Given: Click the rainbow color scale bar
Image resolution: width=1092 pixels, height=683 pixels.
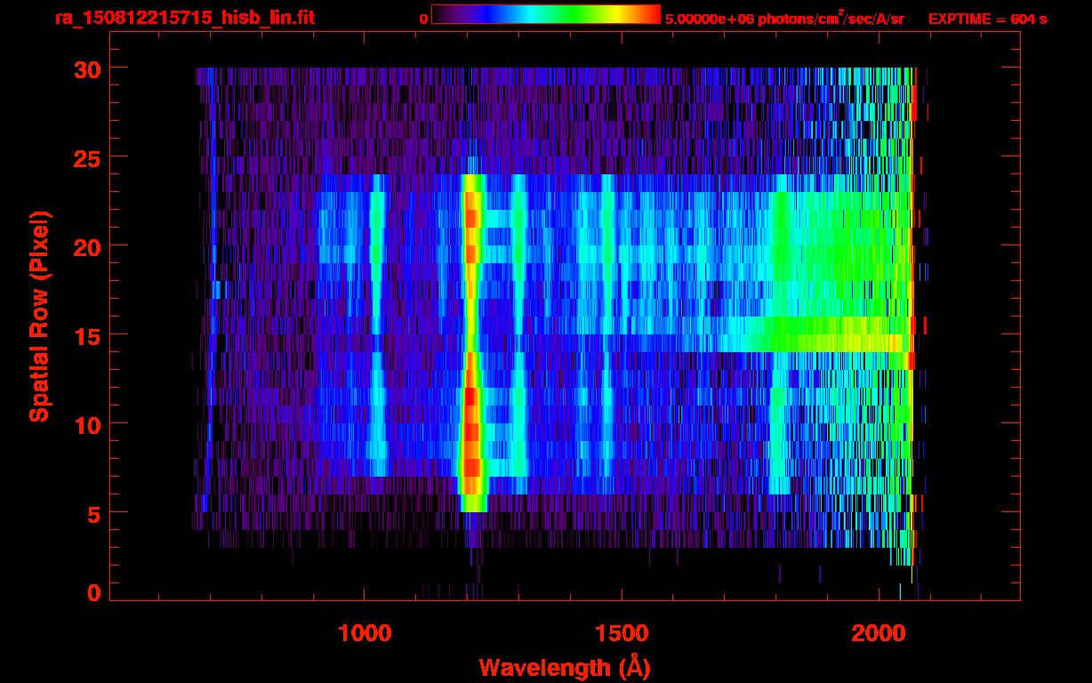Looking at the screenshot, I should point(546,14).
